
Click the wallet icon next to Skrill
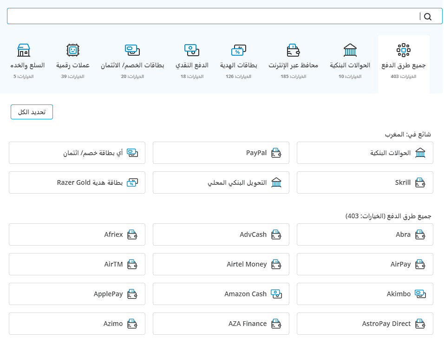pos(420,182)
